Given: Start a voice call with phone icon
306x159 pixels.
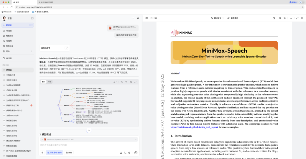Looking at the screenshot, I should pos(125,153).
